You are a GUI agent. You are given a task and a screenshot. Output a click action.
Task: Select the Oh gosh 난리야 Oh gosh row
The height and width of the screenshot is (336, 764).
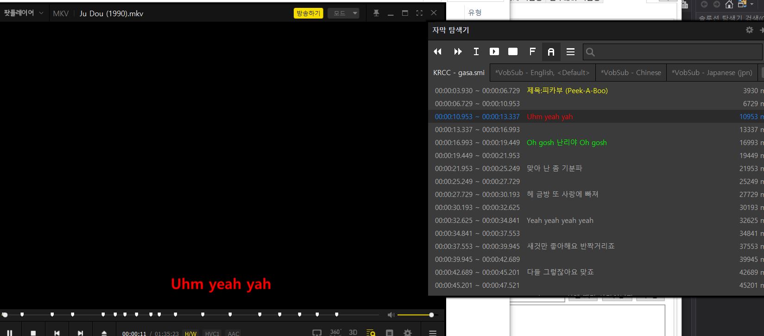tap(596, 142)
